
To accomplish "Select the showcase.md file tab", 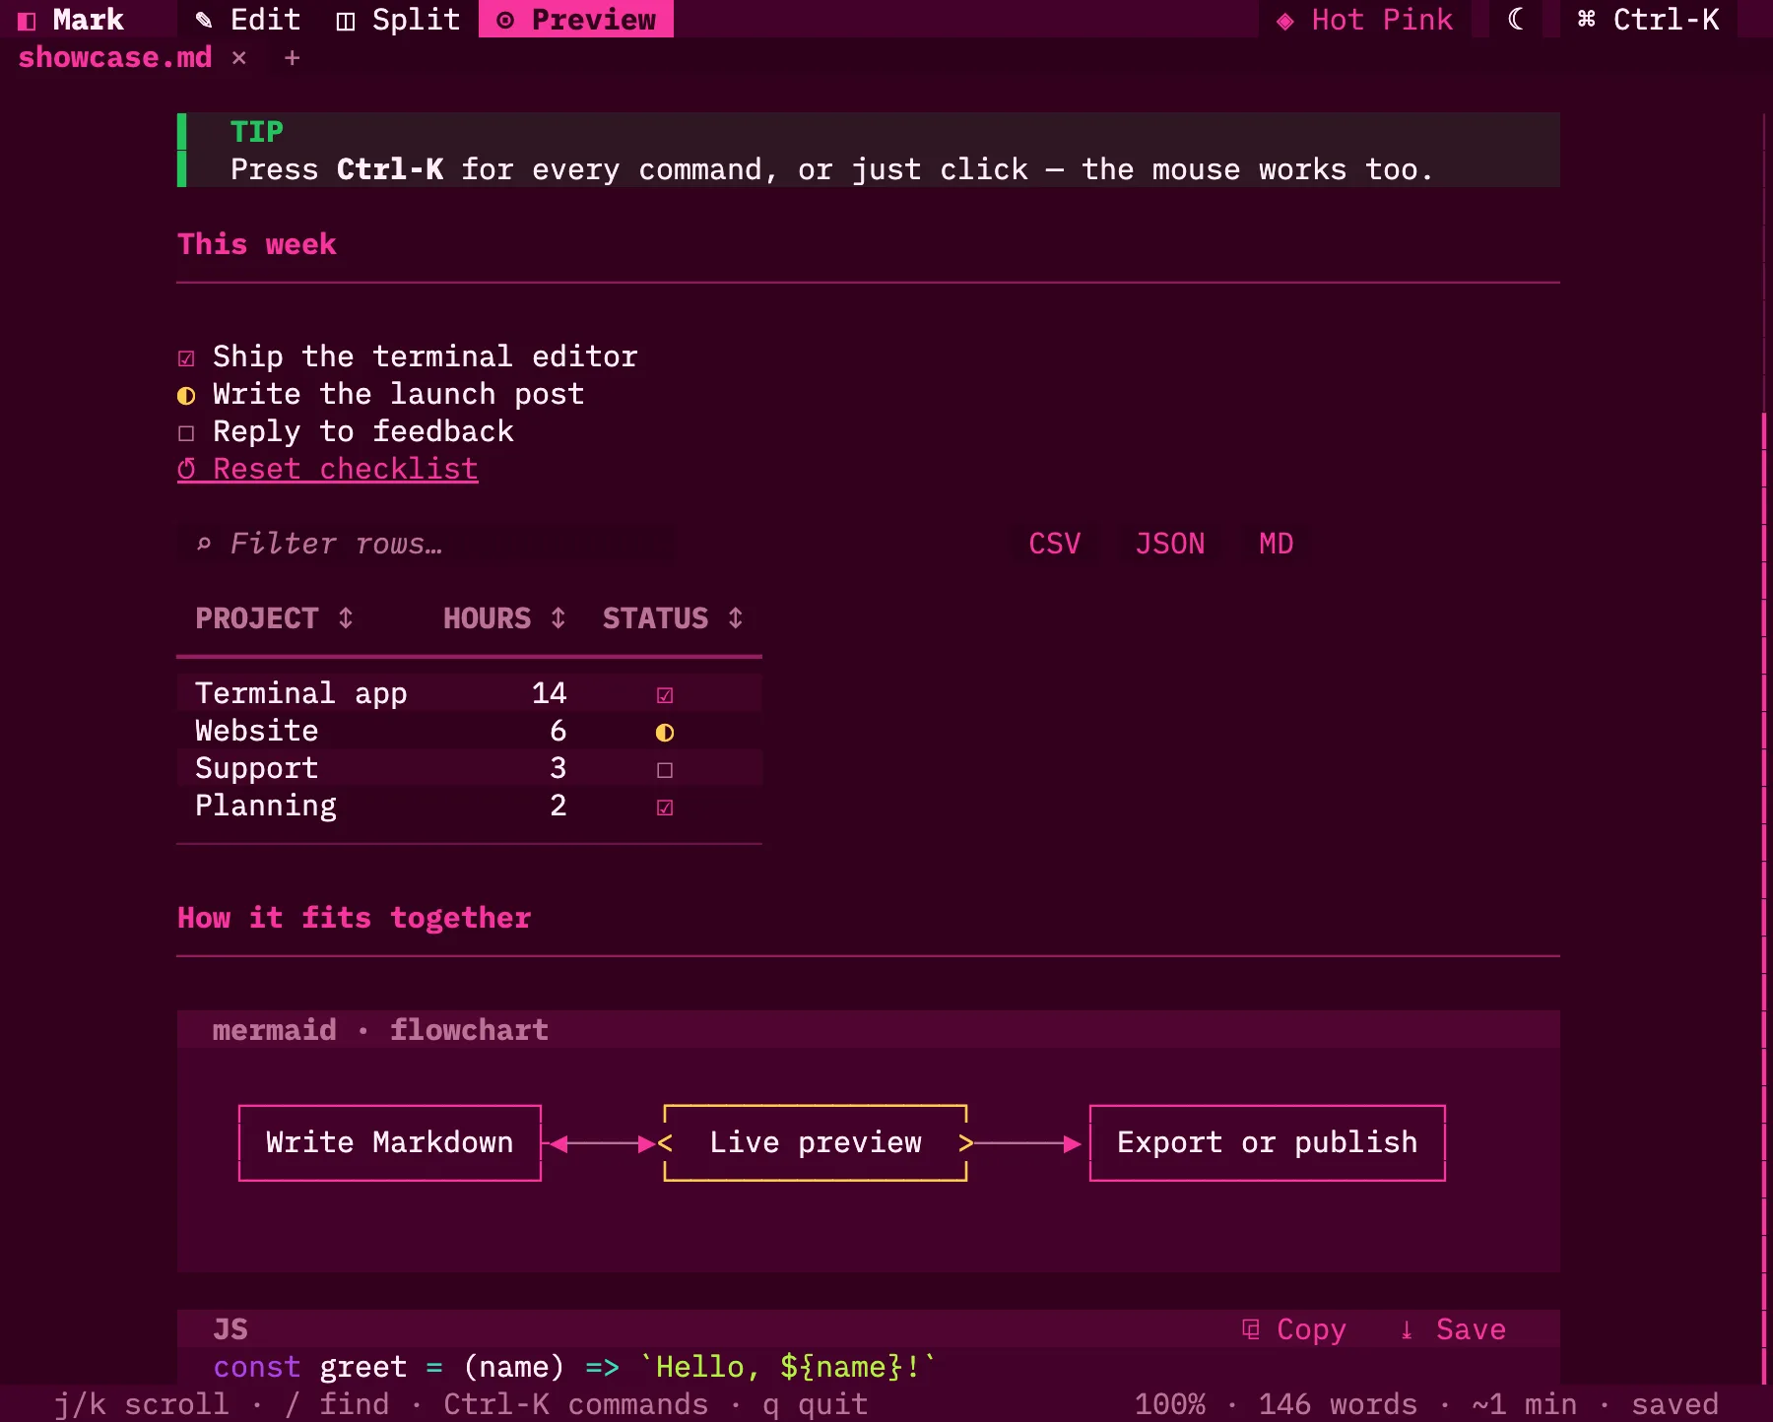I will [115, 57].
